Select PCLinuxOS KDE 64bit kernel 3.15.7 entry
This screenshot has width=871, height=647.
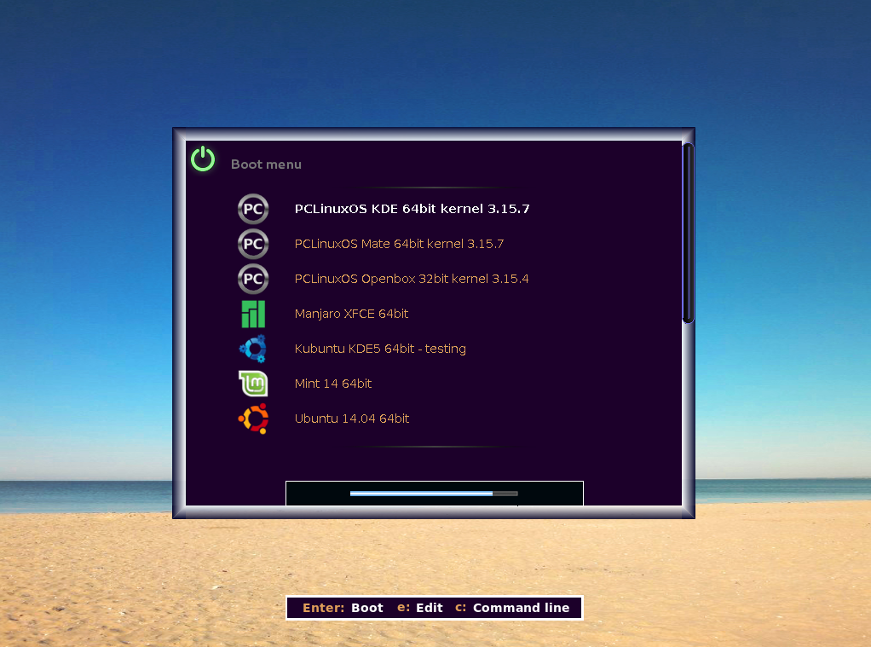tap(412, 209)
